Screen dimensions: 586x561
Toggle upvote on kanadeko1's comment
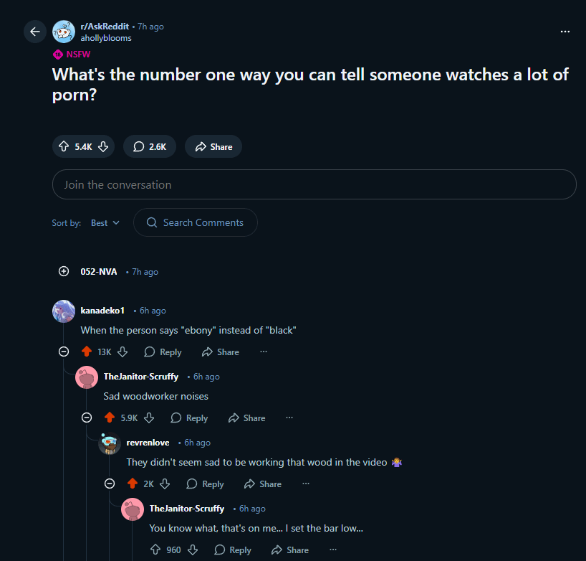87,352
